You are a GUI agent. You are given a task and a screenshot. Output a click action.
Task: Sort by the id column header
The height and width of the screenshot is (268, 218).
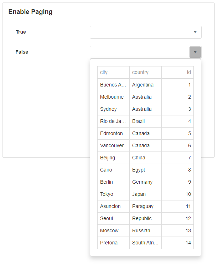177,72
